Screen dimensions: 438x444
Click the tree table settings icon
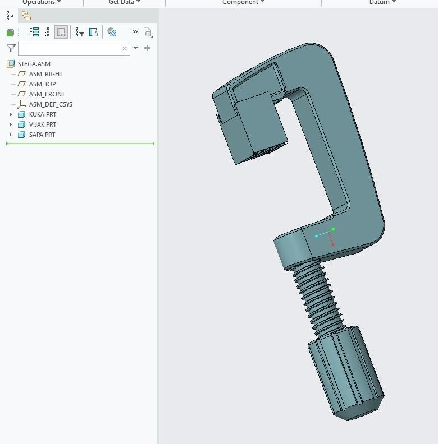click(x=93, y=33)
